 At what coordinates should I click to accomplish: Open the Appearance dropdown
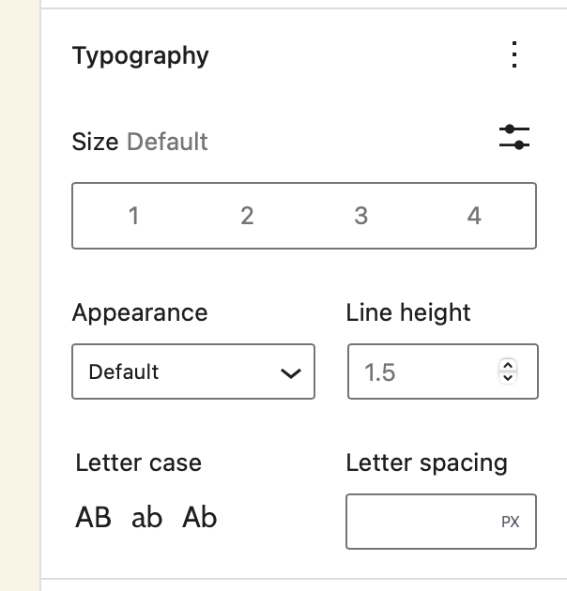pos(193,371)
